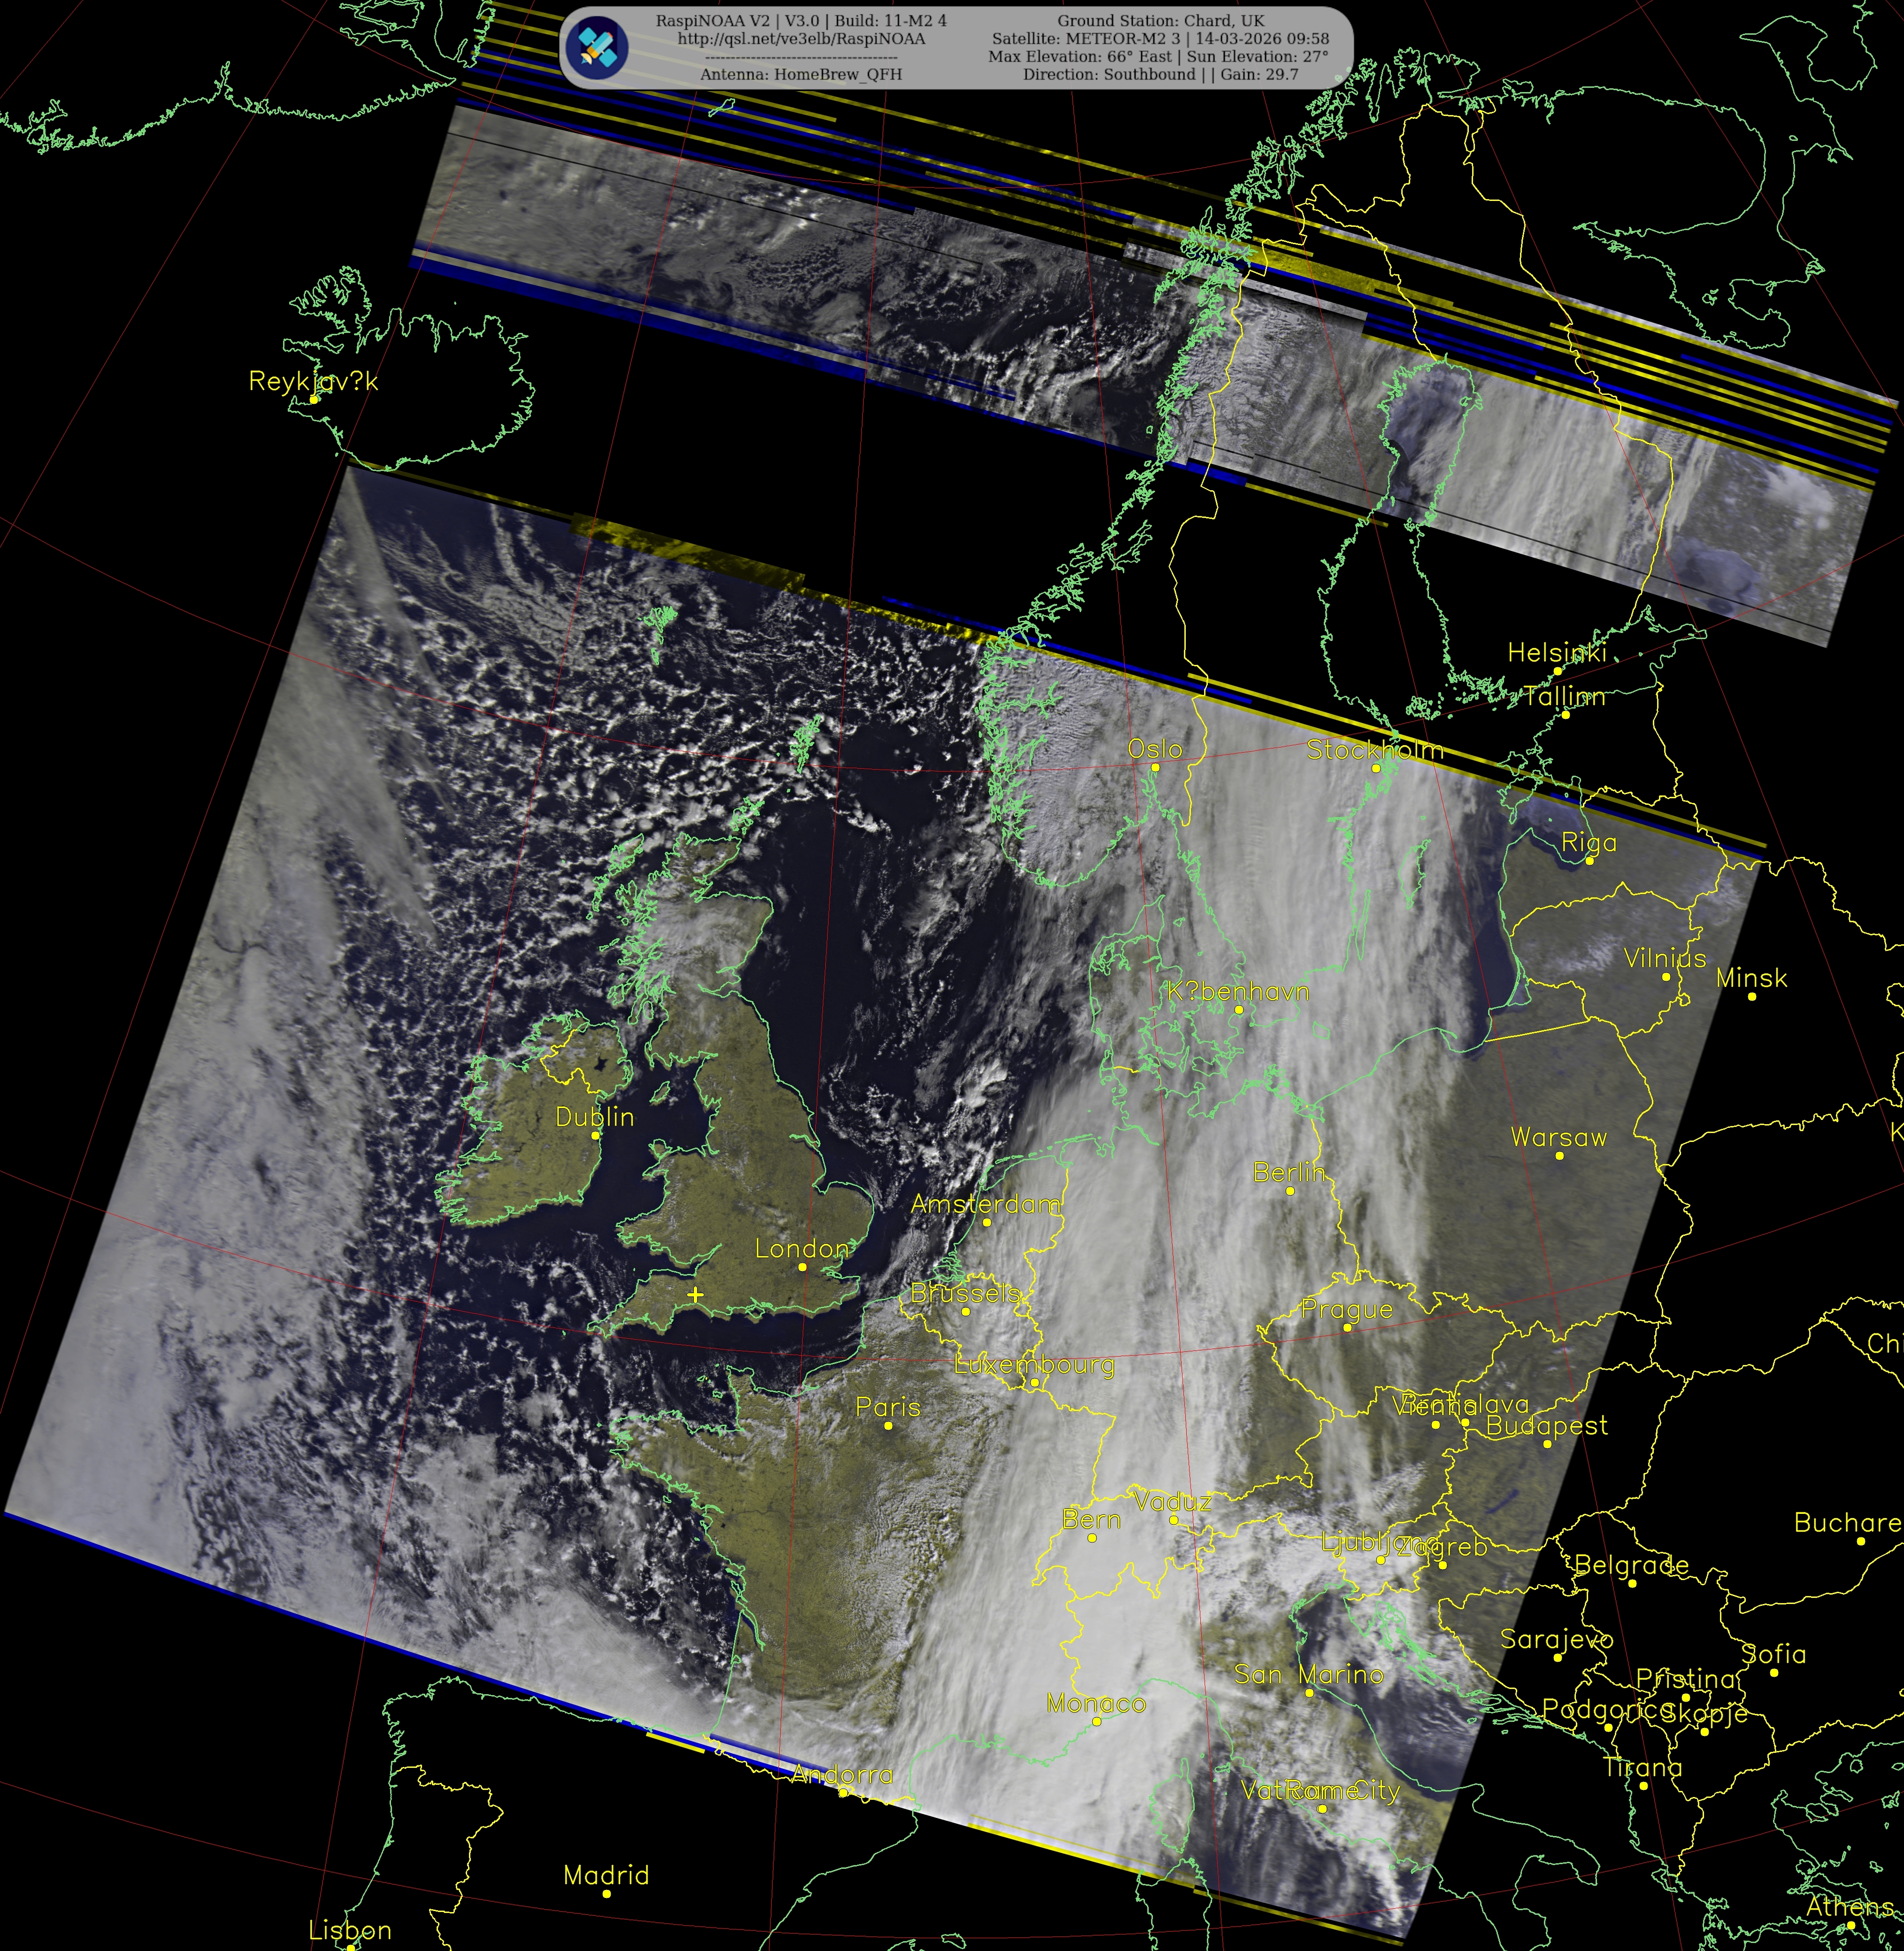This screenshot has width=1904, height=1951.
Task: Click the RaspiNOAA satellite logo icon
Action: (596, 46)
